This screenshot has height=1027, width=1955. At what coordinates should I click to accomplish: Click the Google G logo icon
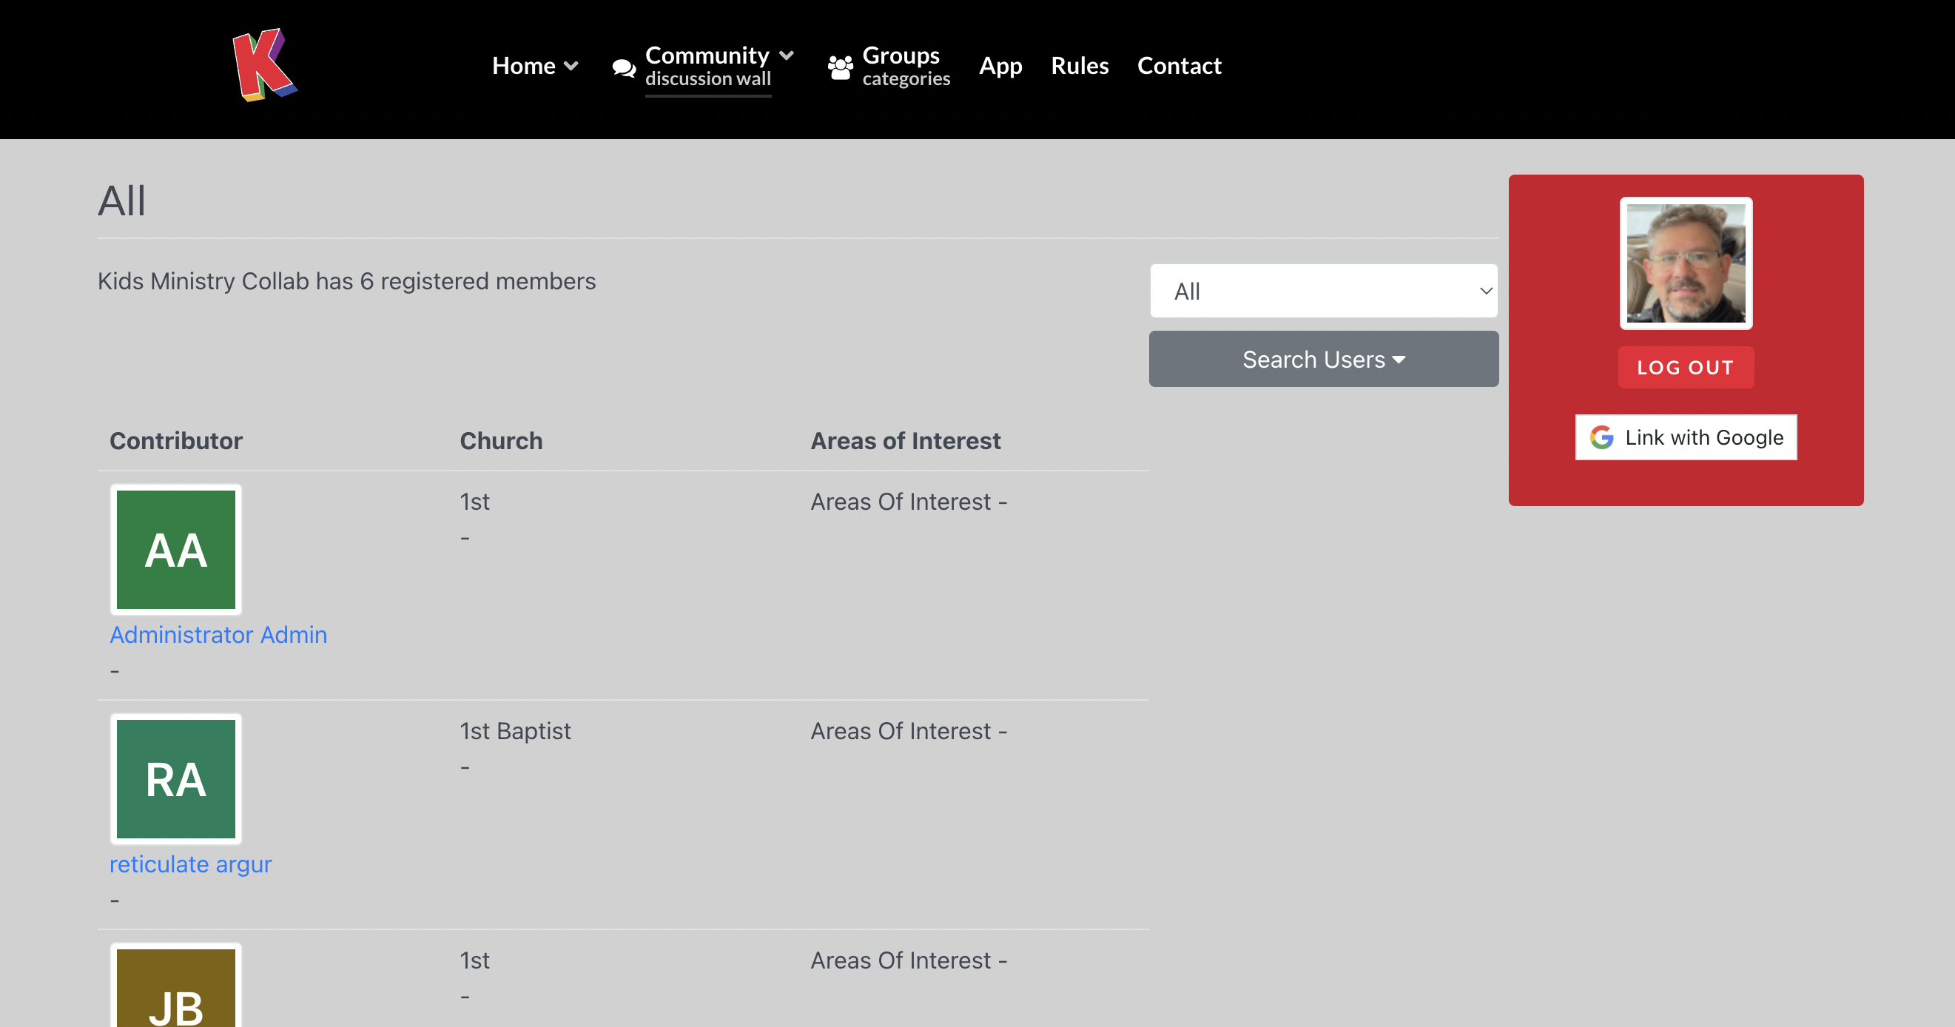click(x=1601, y=437)
